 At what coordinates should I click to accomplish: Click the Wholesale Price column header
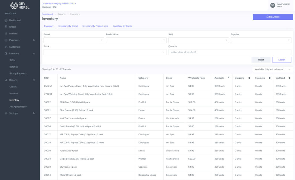(x=196, y=78)
